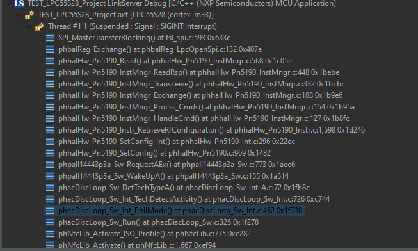Viewport: 418px width, 251px height.
Task: Select phhalHw_Pn5190_Instr_RetrieveRfConfiguration() frame
Action: coord(211,130)
